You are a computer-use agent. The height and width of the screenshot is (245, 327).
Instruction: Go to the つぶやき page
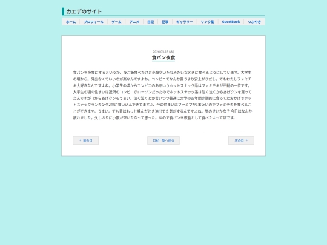coord(254,22)
